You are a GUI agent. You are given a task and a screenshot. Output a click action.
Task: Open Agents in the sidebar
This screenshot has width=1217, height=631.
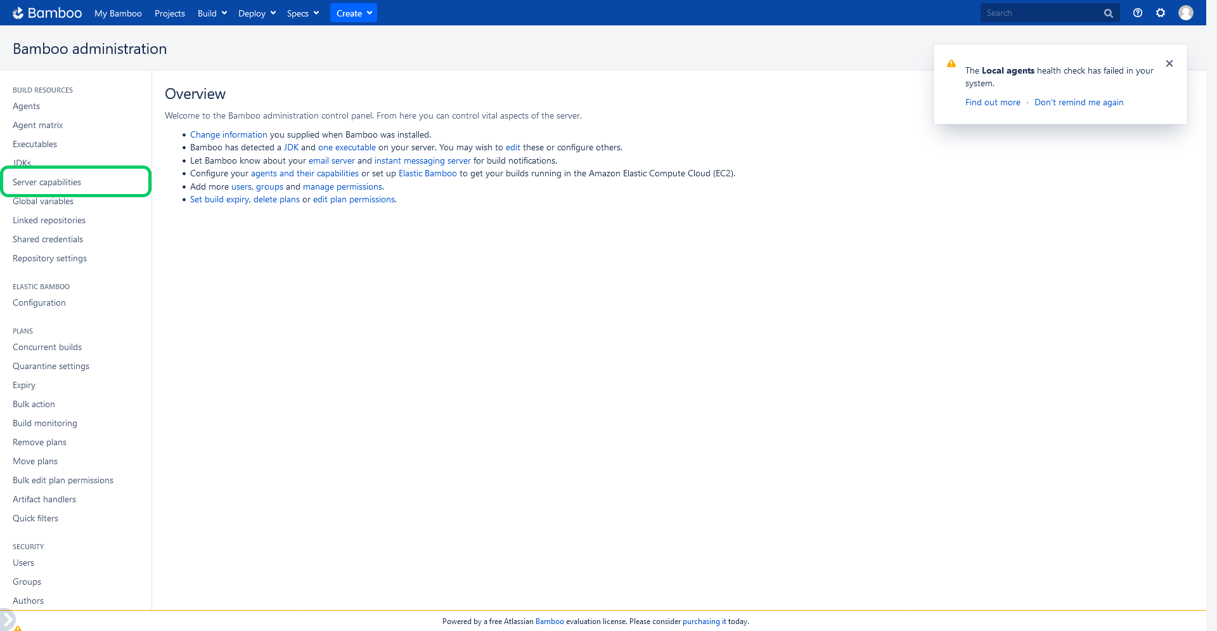(26, 106)
